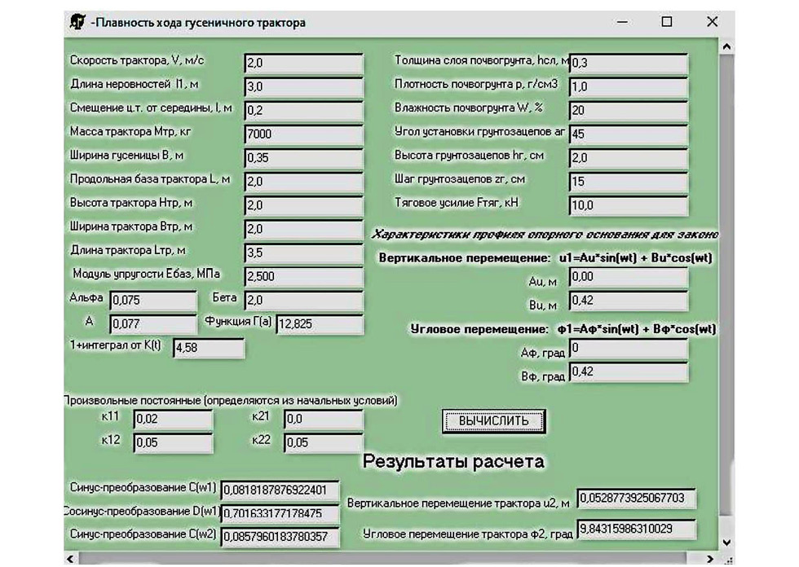
Task: Maximize the application window
Action: pyautogui.click(x=667, y=23)
